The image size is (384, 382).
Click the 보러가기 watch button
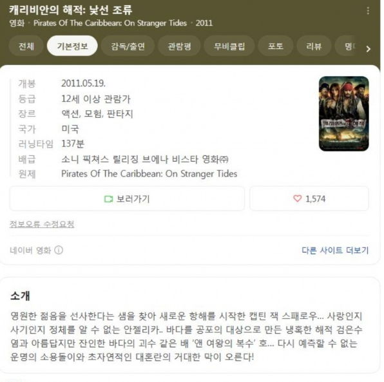(x=127, y=198)
